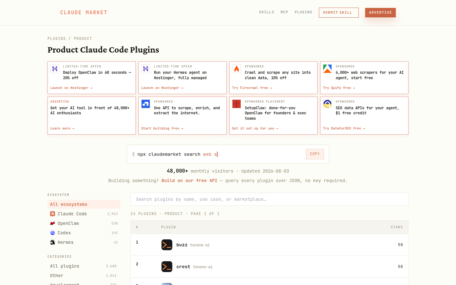The image size is (456, 285).
Task: Click the blue logo on the One API ad
Action: (x=146, y=104)
